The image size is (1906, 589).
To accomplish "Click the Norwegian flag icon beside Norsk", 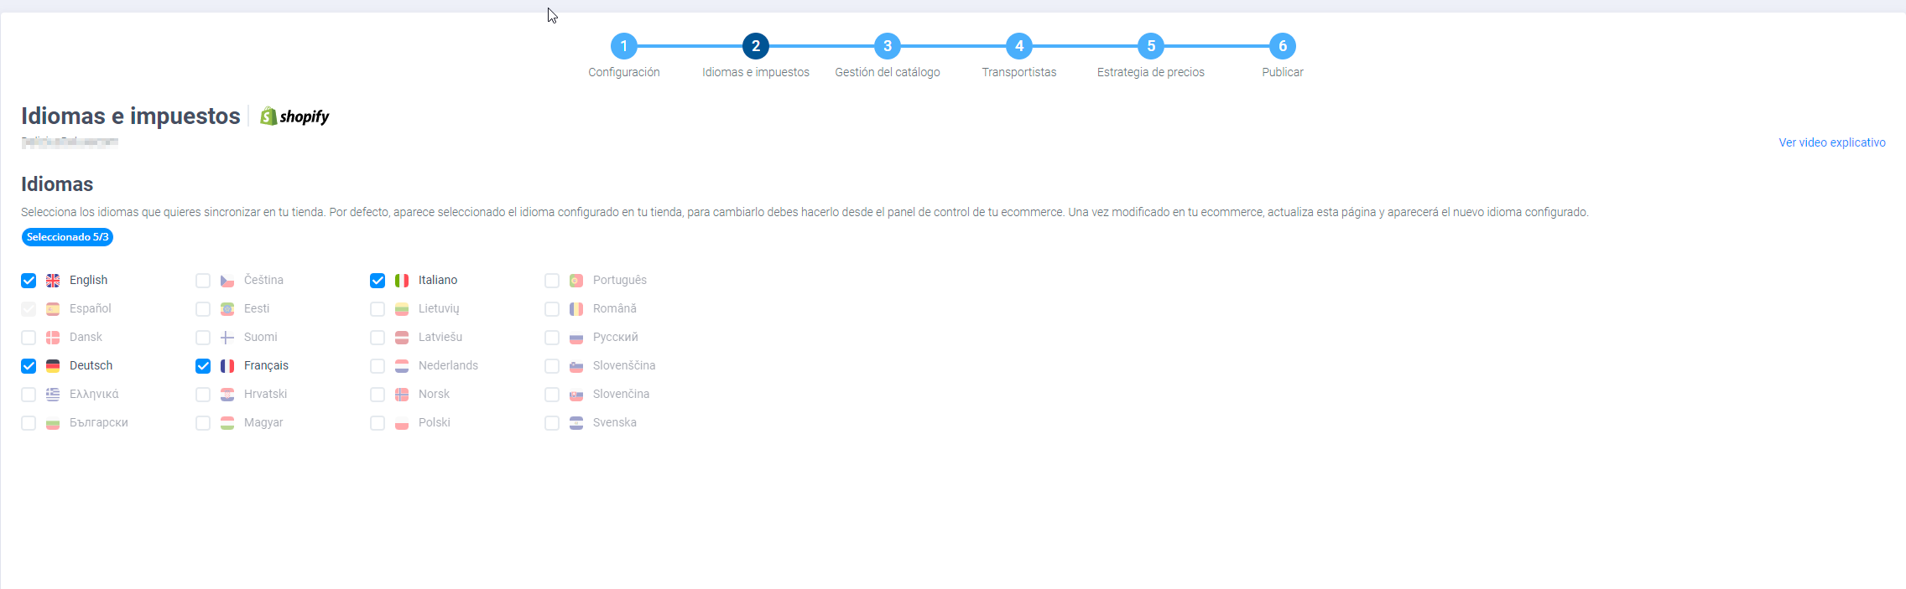I will click(x=402, y=395).
